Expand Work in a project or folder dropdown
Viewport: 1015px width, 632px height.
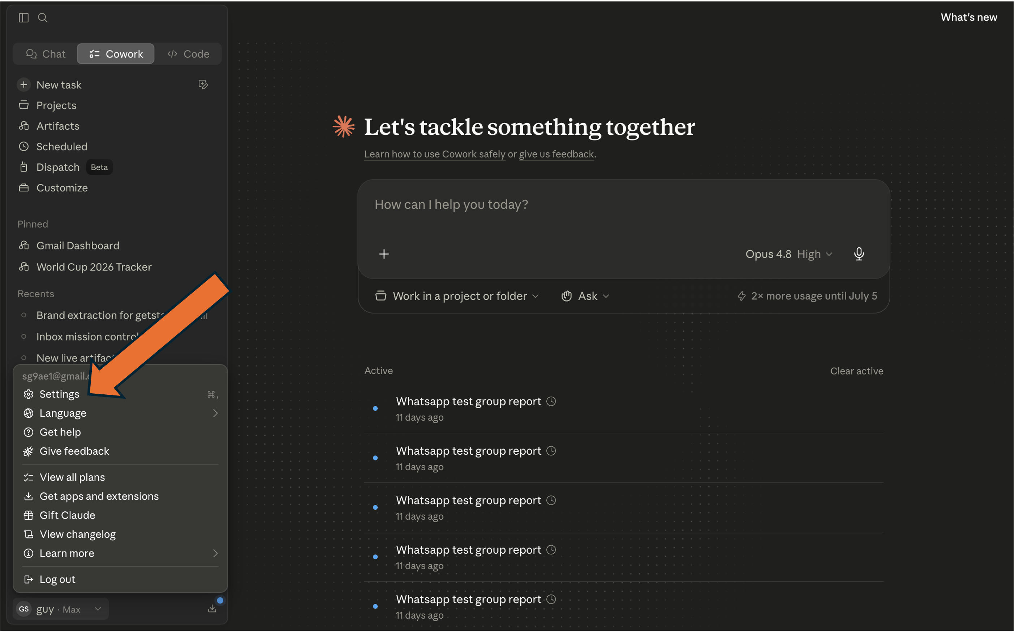pyautogui.click(x=457, y=296)
